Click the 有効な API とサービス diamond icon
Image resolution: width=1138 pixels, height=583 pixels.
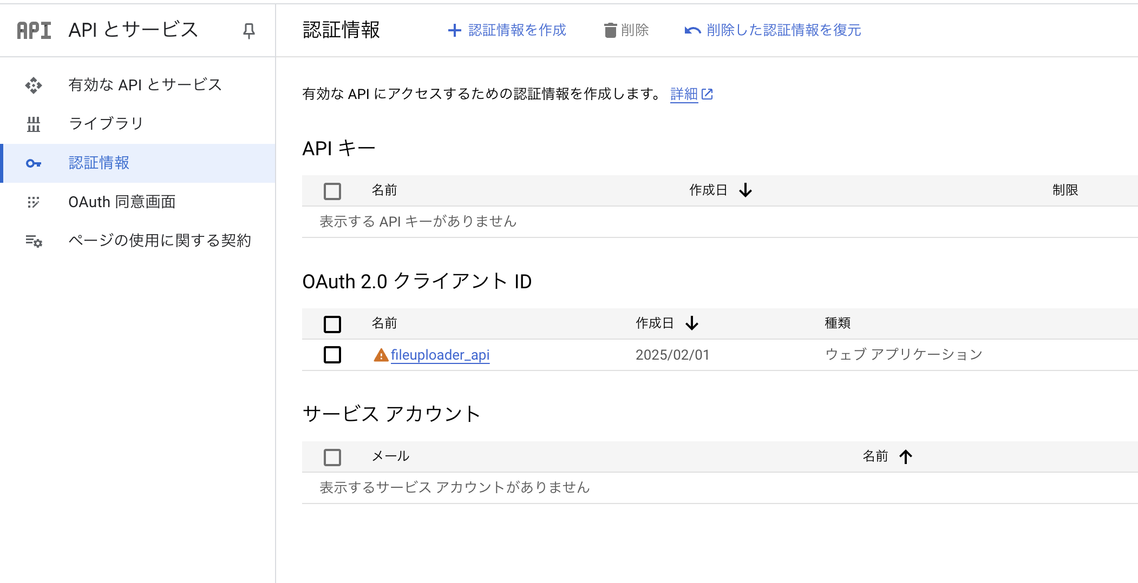point(34,85)
